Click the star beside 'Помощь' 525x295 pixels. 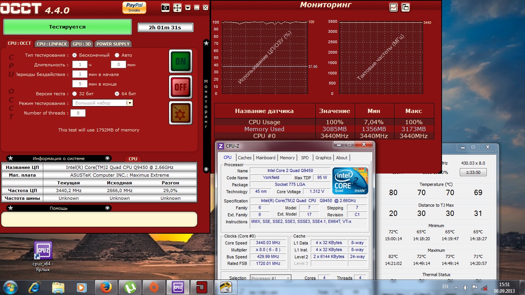[x=10, y=208]
